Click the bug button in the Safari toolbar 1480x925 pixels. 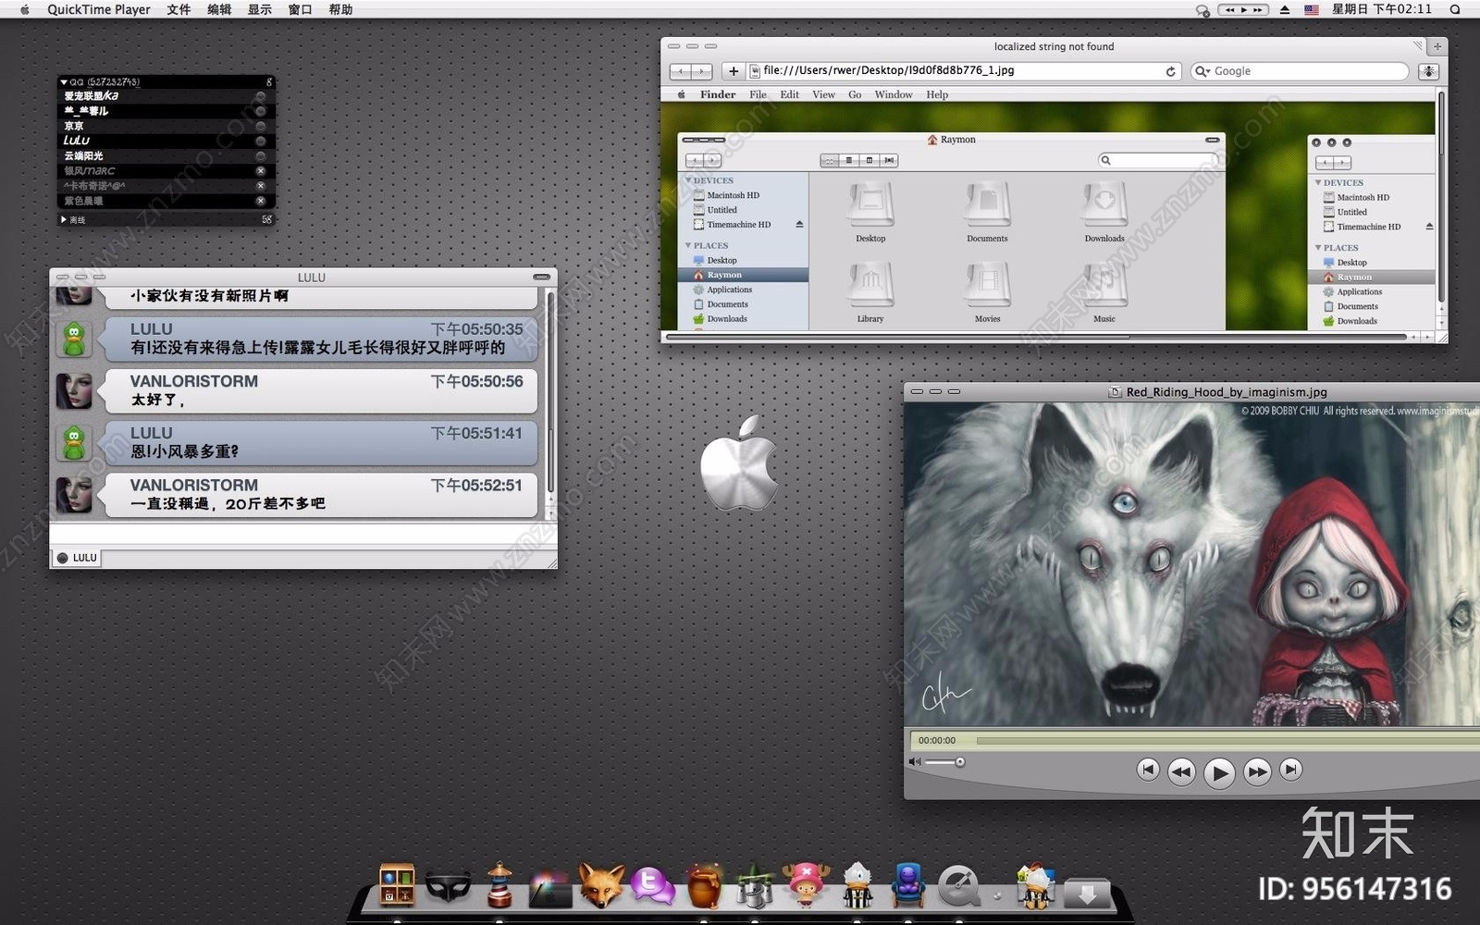tap(1429, 71)
